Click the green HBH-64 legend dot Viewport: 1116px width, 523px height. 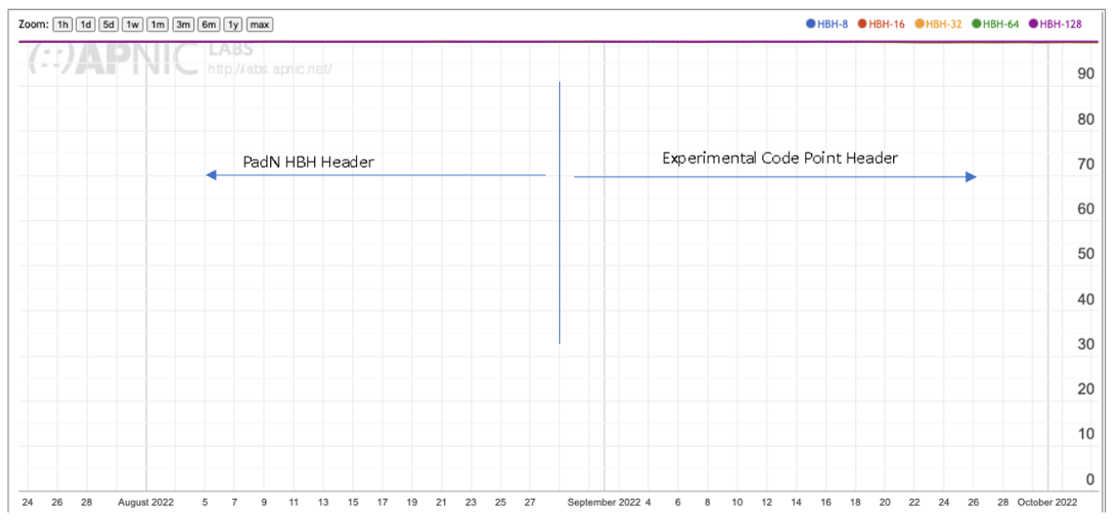974,24
